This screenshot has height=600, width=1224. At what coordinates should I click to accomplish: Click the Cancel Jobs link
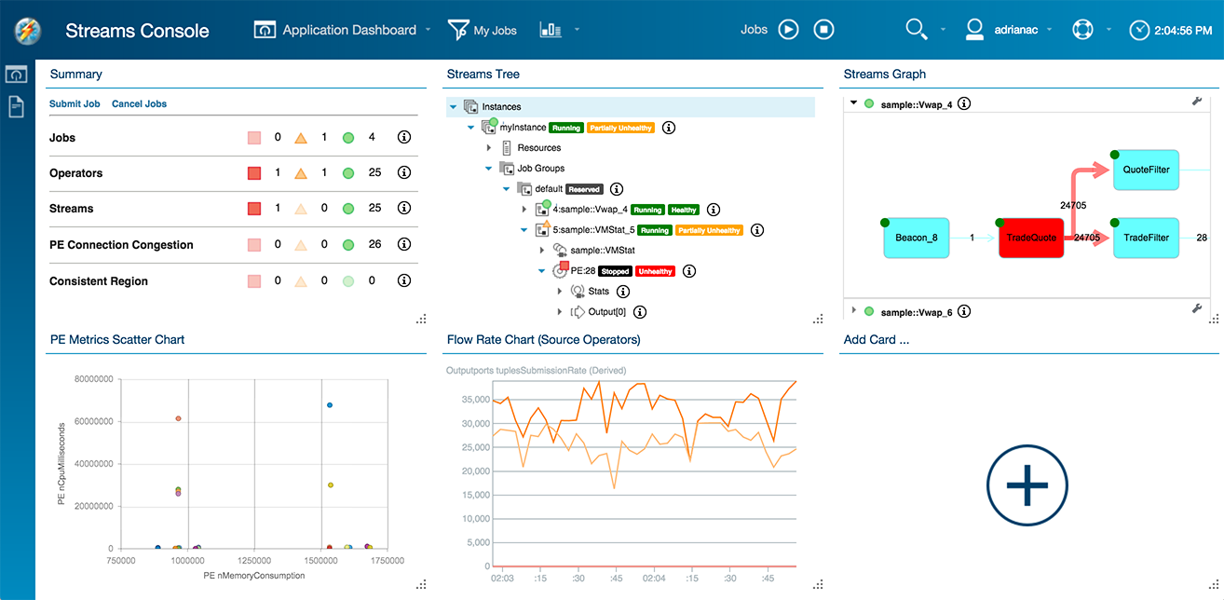139,103
